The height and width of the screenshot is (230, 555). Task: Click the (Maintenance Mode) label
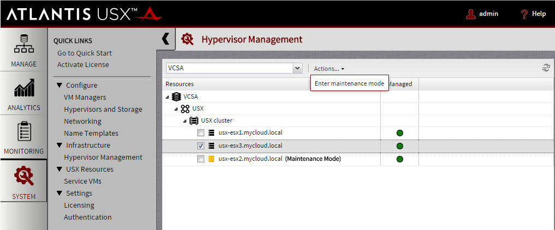pyautogui.click(x=313, y=159)
